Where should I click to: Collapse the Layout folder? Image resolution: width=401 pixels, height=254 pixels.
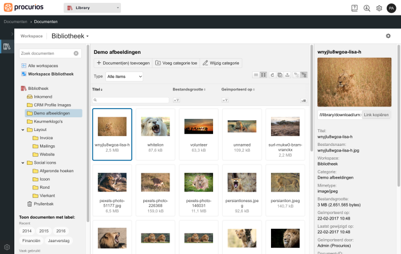[x=23, y=130]
